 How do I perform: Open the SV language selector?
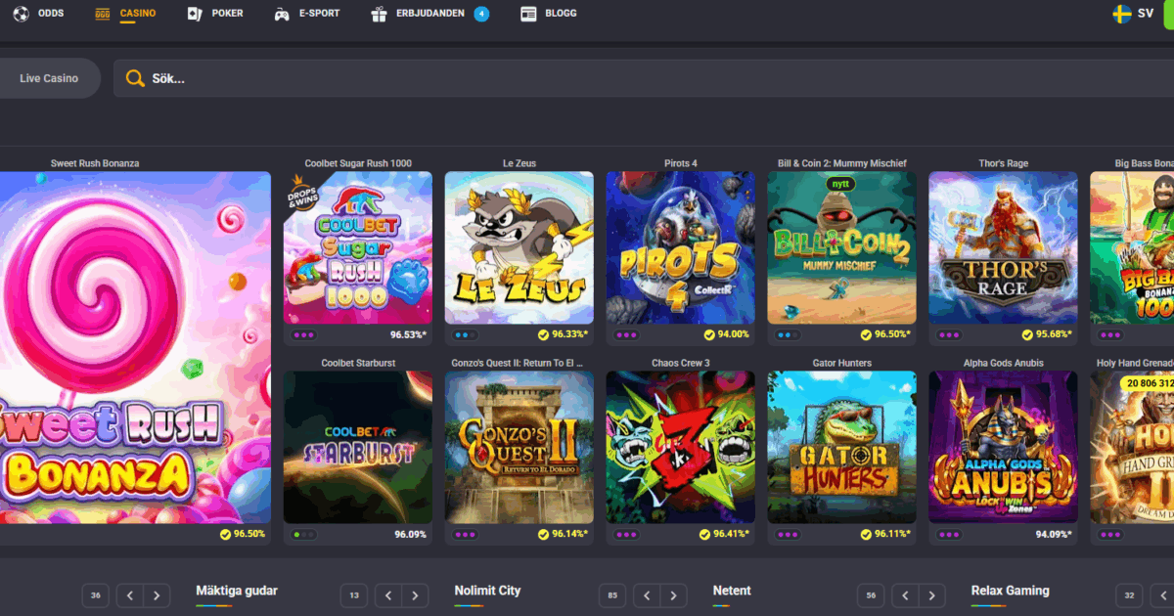tap(1143, 14)
